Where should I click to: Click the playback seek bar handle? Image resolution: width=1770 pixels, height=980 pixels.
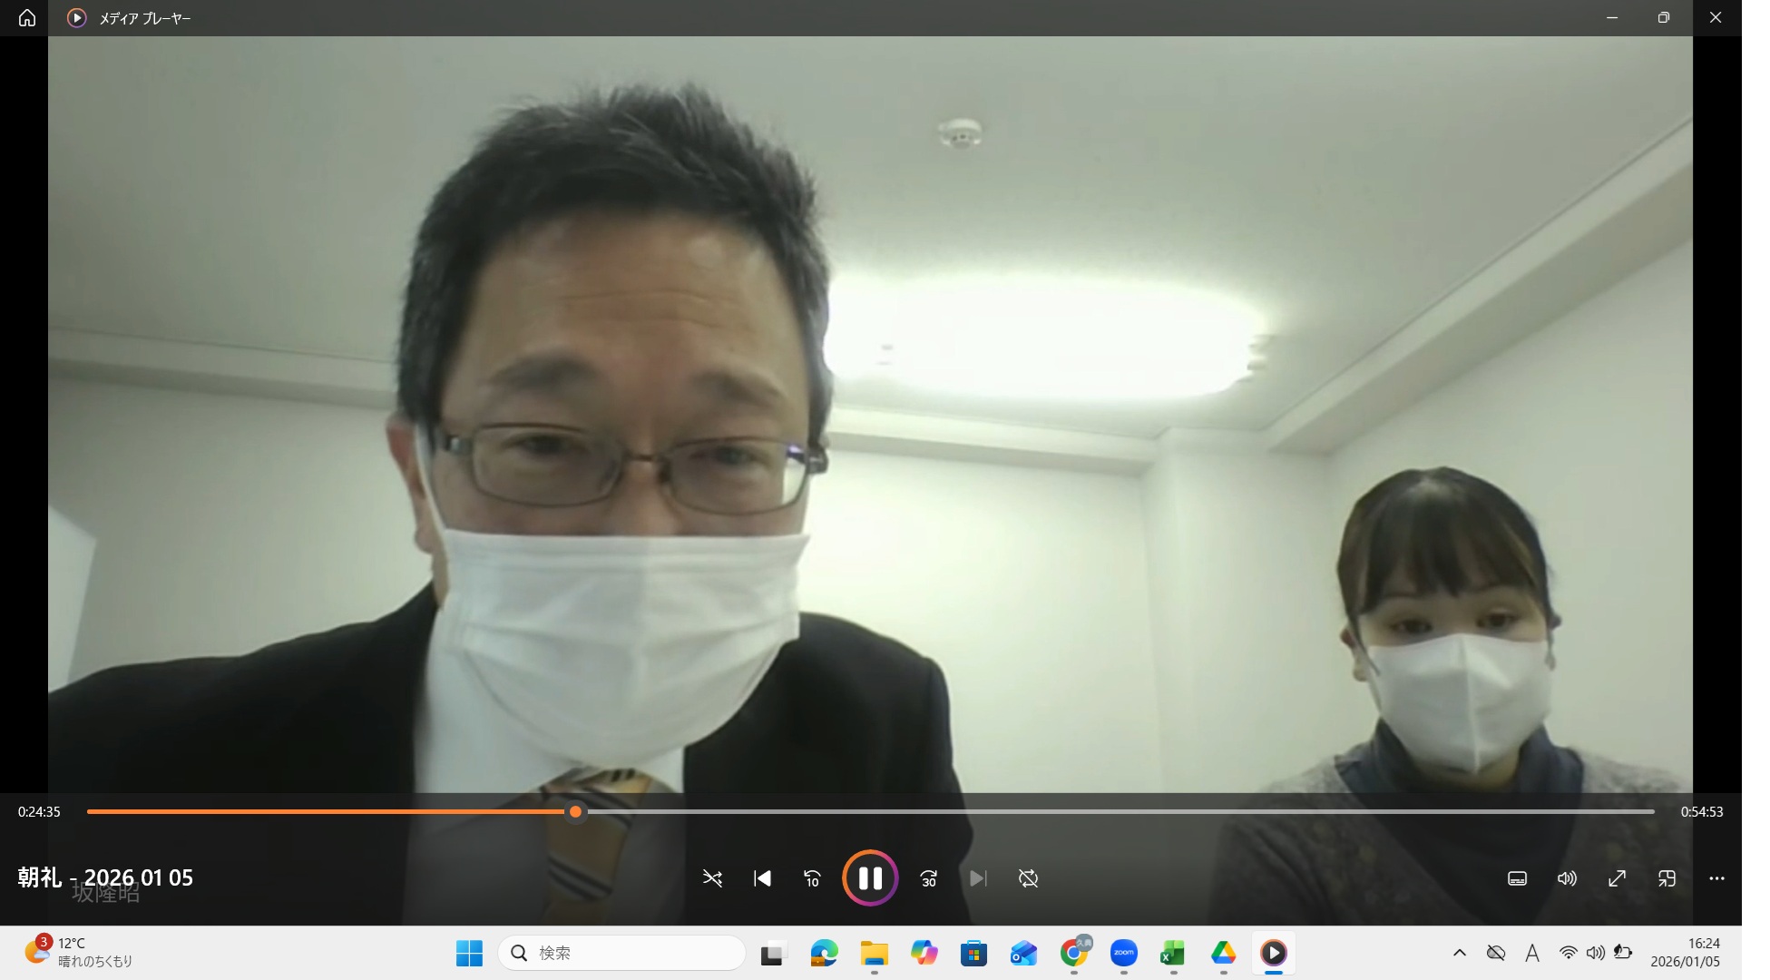(575, 811)
